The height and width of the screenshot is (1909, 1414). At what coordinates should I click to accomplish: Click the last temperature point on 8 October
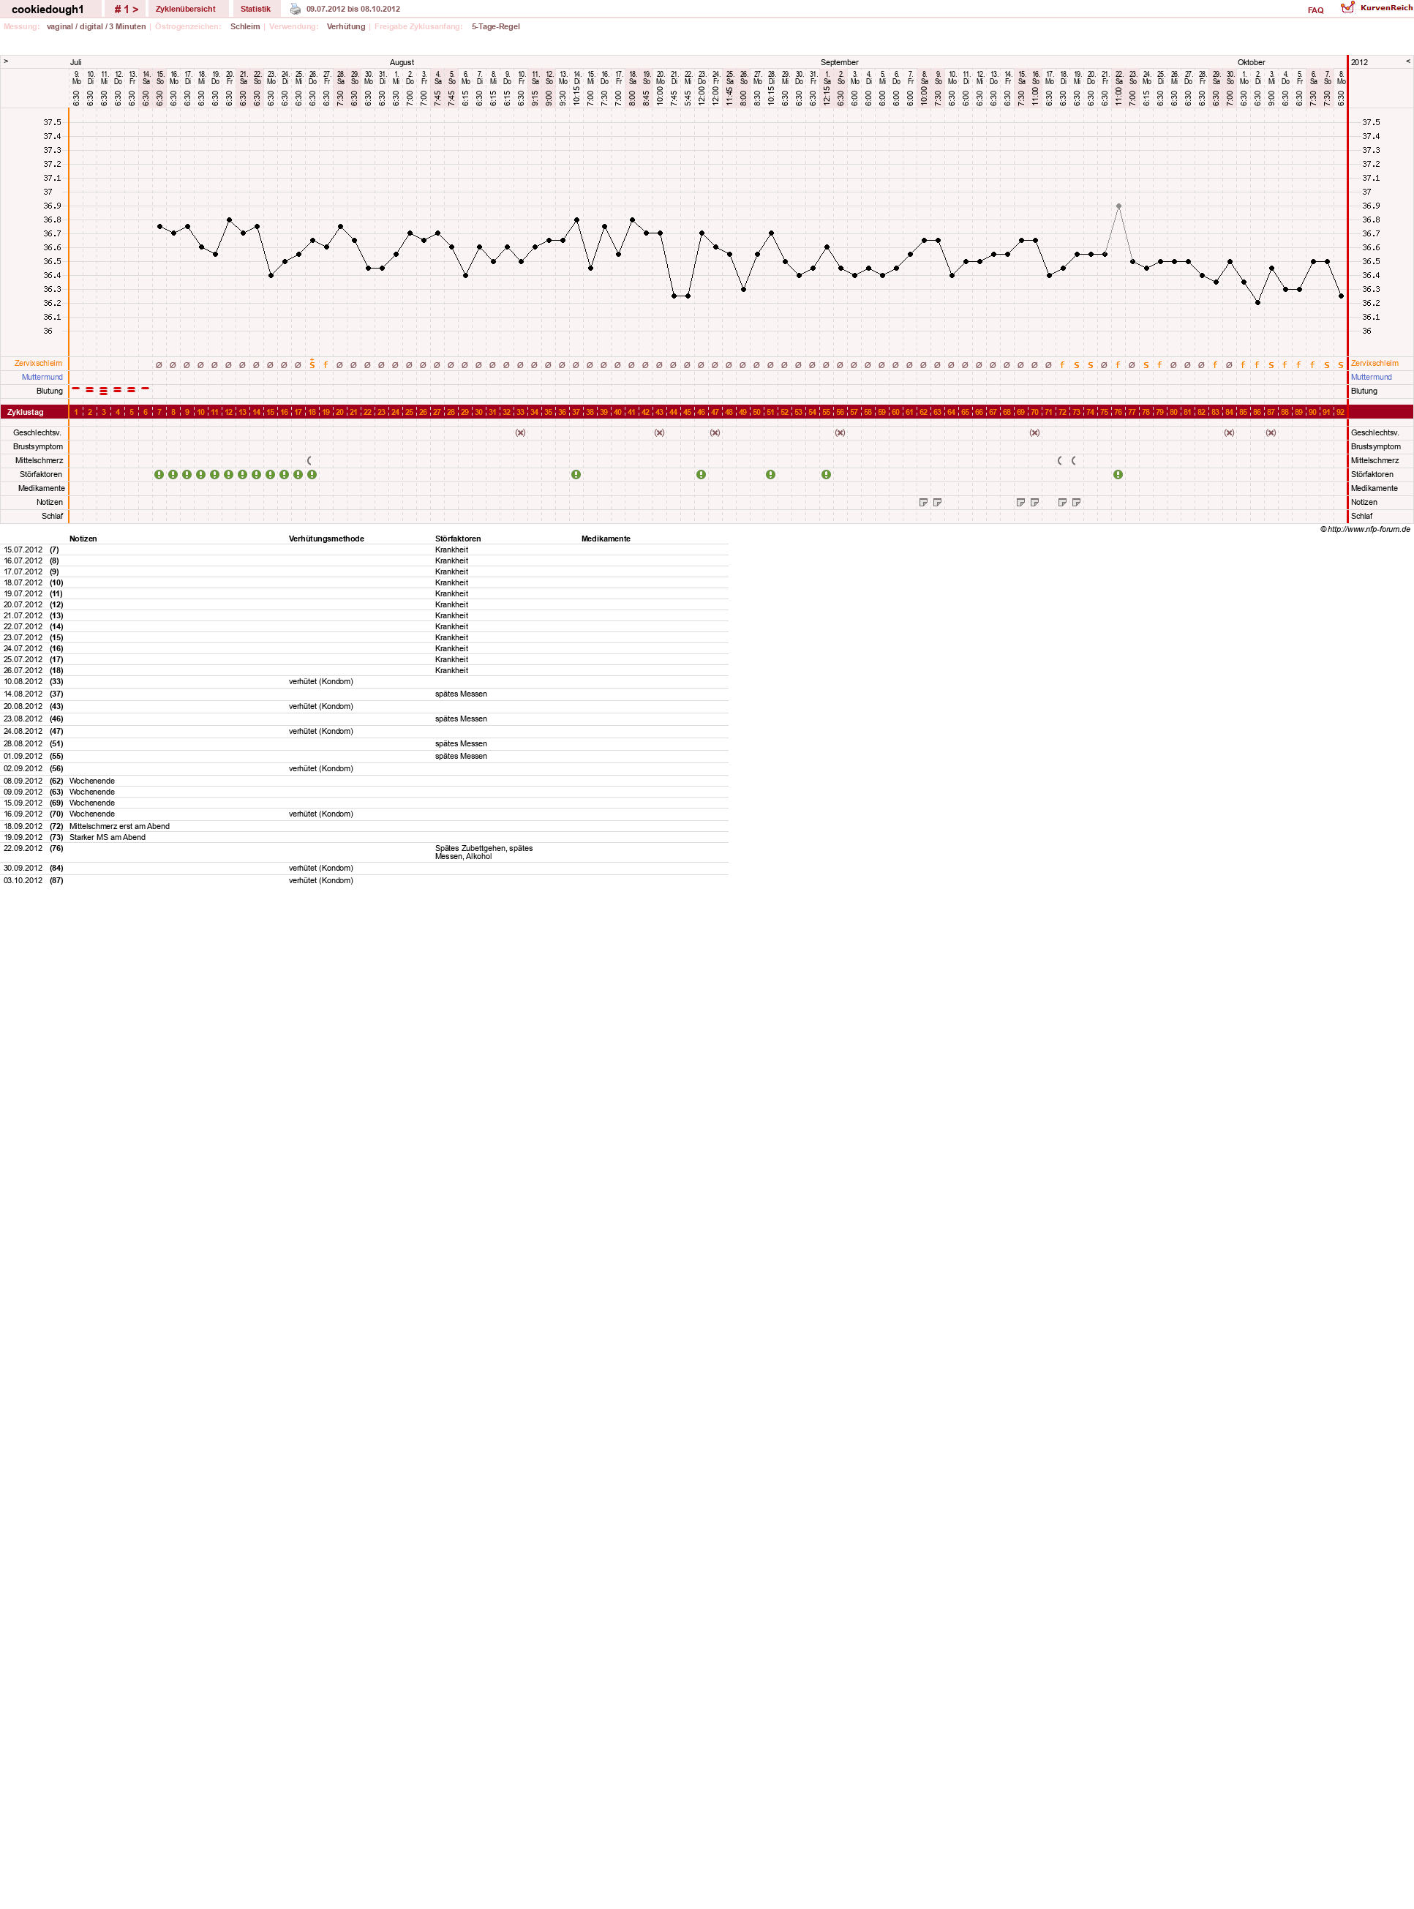pyautogui.click(x=1342, y=296)
